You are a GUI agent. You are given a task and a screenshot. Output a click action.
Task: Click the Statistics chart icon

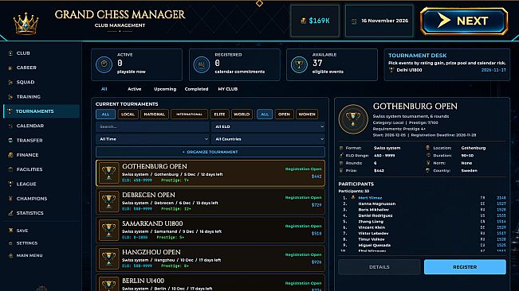click(x=10, y=213)
